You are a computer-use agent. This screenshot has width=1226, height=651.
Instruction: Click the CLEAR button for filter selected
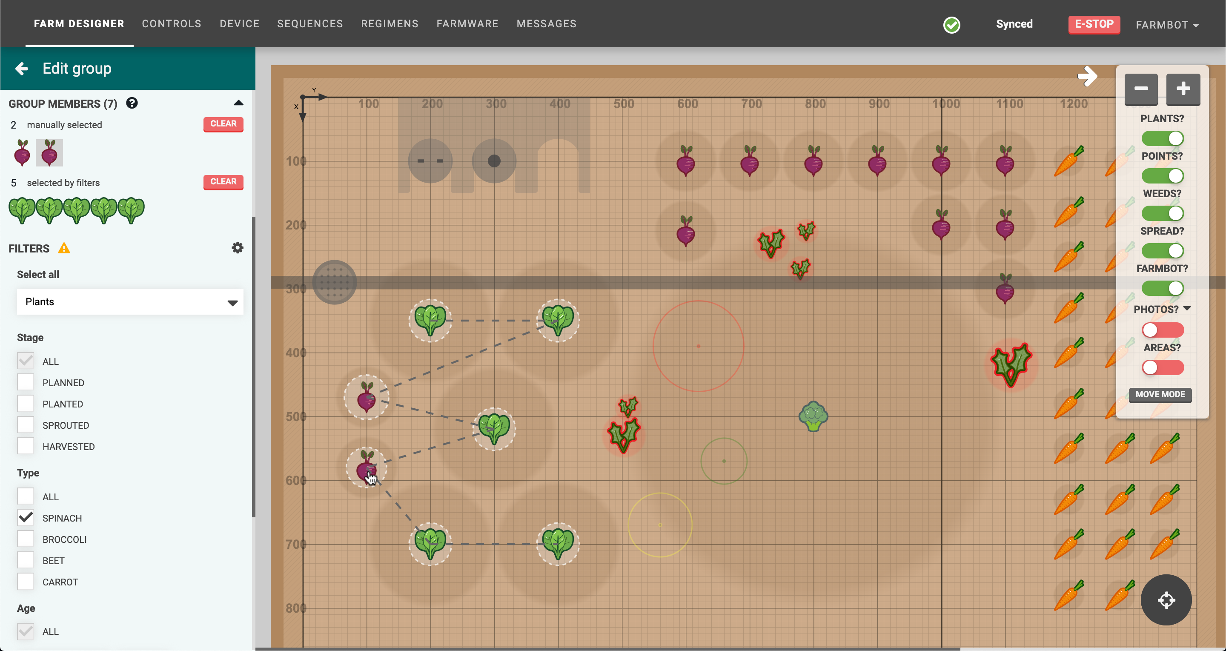click(223, 181)
